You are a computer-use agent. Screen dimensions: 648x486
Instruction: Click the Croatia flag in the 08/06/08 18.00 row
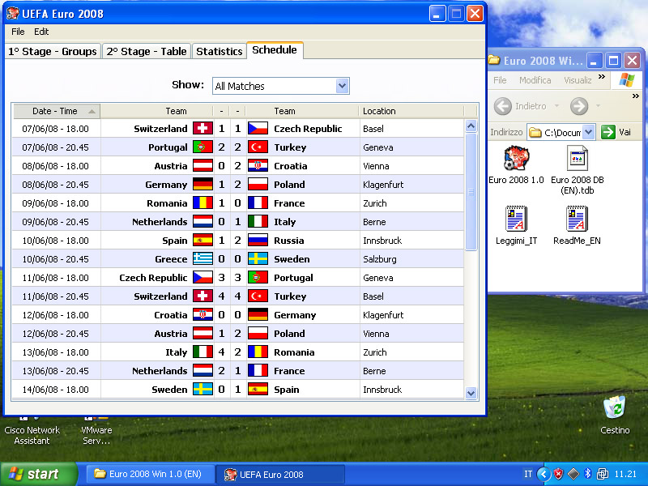[x=258, y=166]
